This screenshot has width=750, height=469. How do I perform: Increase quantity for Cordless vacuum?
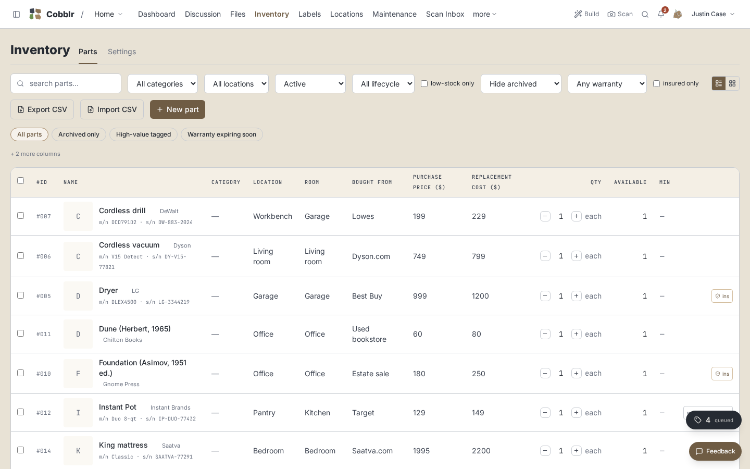tap(577, 256)
